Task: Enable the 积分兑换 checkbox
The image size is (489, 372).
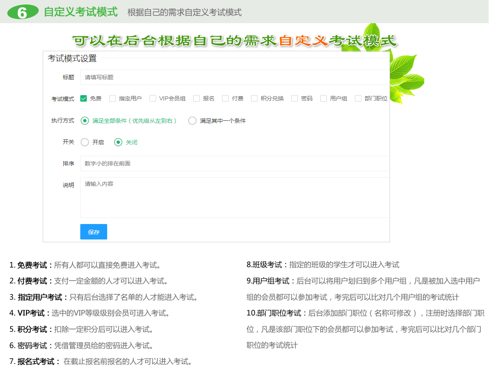Action: pos(254,98)
